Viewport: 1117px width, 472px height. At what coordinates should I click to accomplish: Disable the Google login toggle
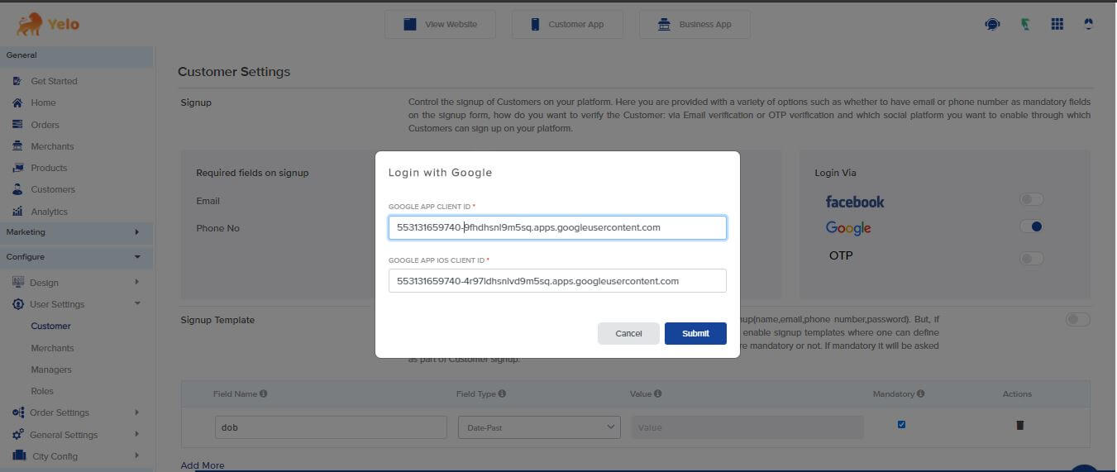pyautogui.click(x=1031, y=226)
